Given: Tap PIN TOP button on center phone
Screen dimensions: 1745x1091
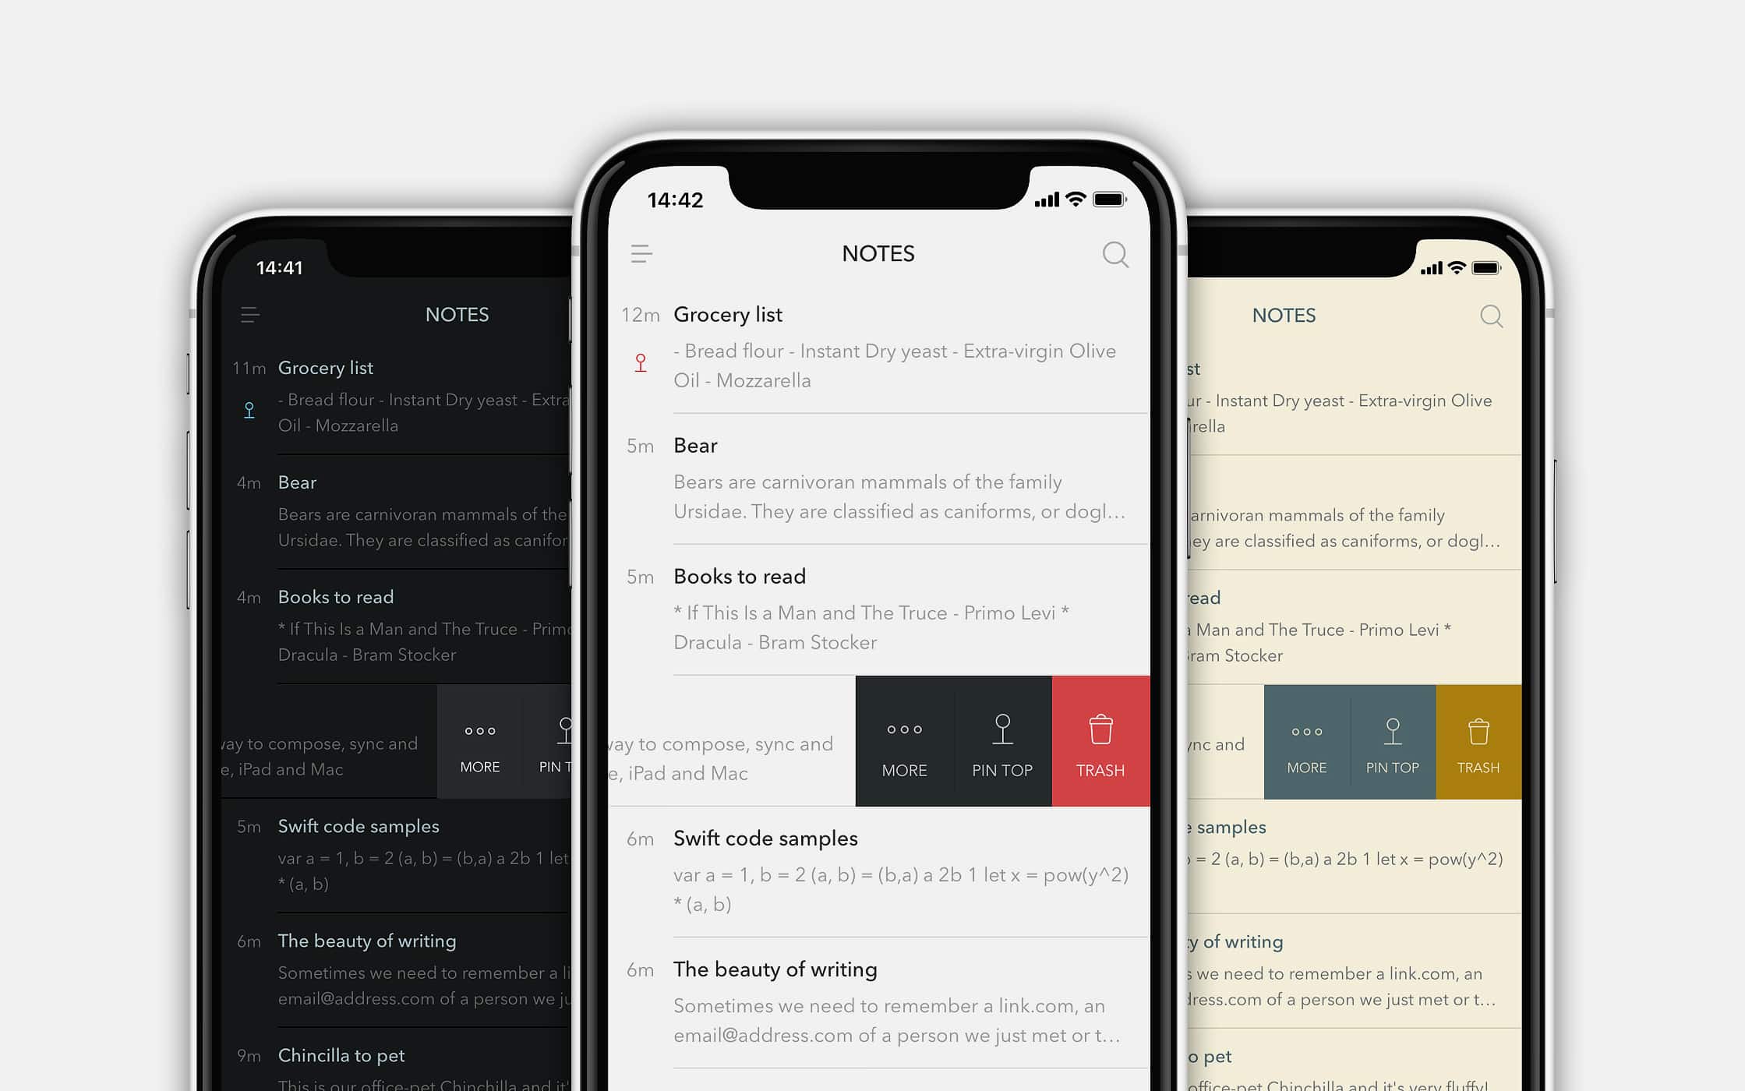Looking at the screenshot, I should 1001,743.
